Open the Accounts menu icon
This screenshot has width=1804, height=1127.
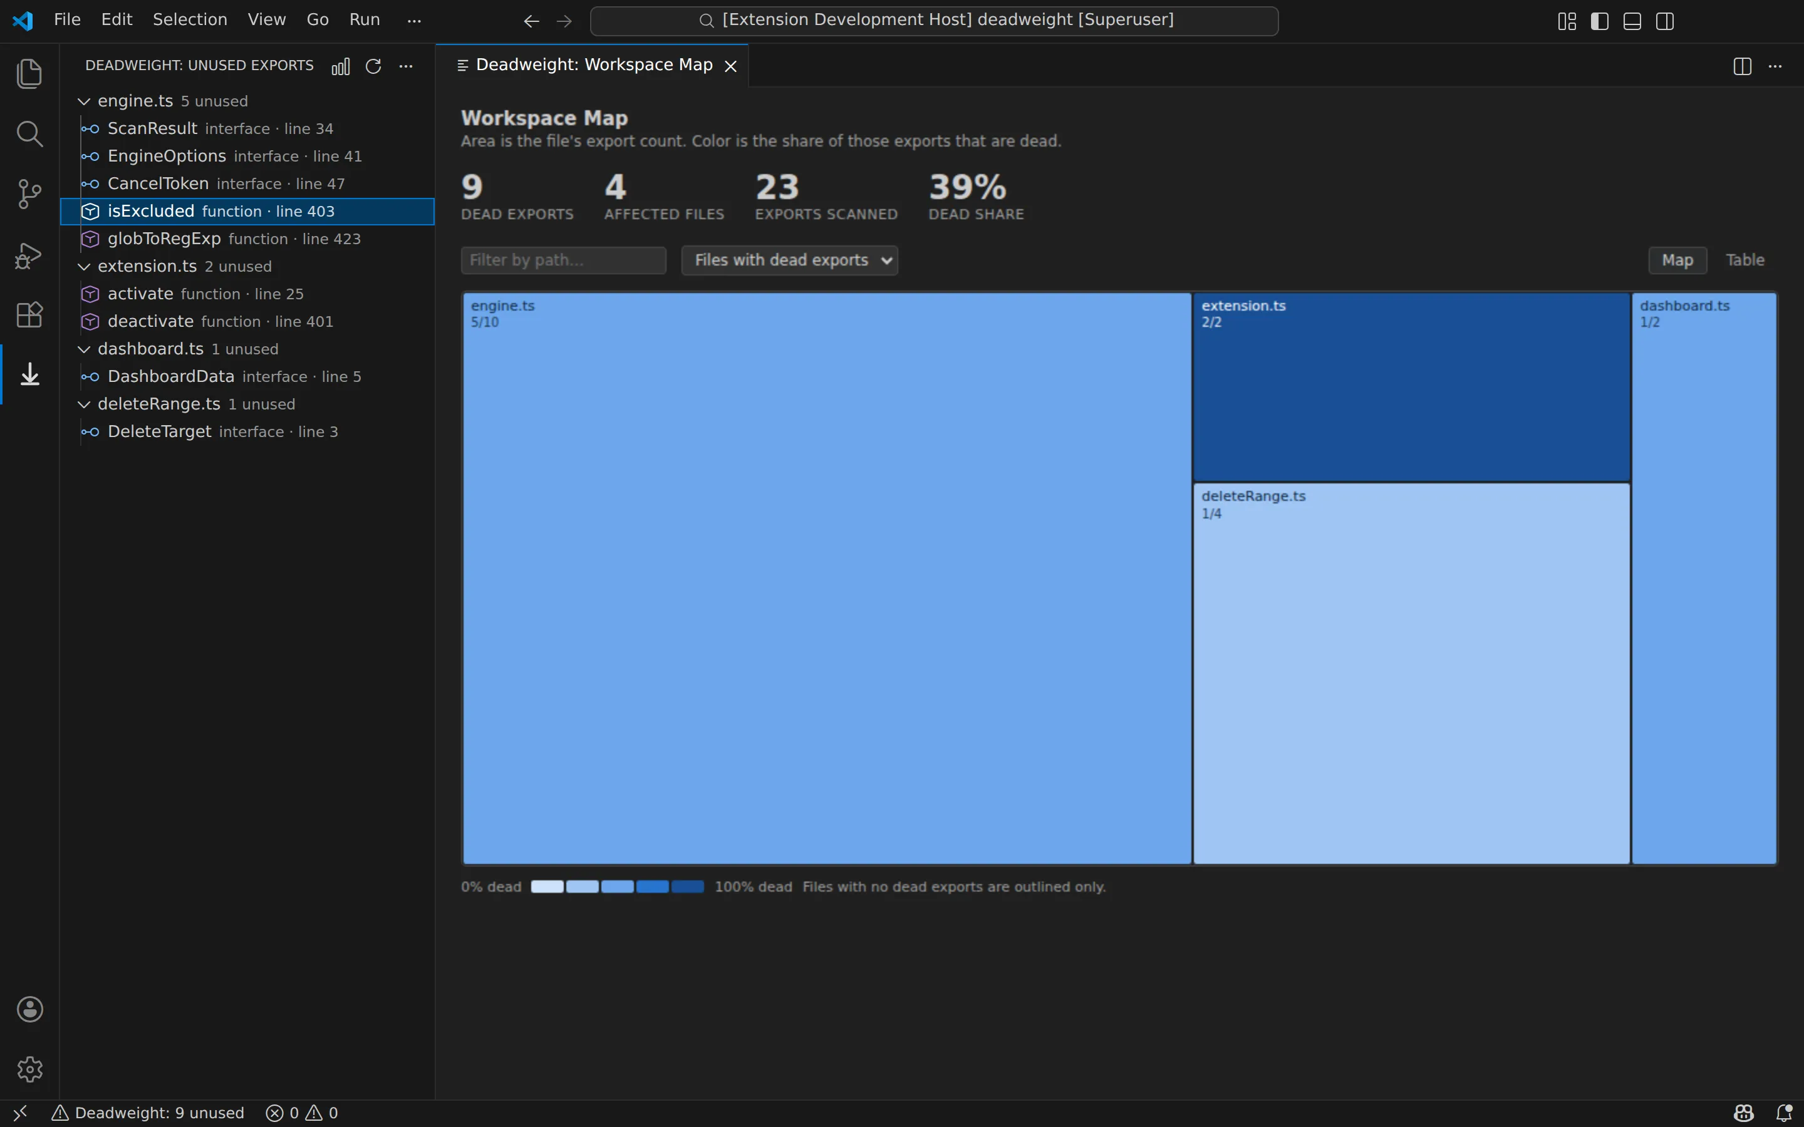30,1009
